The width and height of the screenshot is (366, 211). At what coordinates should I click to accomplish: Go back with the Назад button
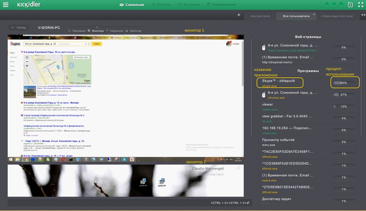[x=19, y=27]
